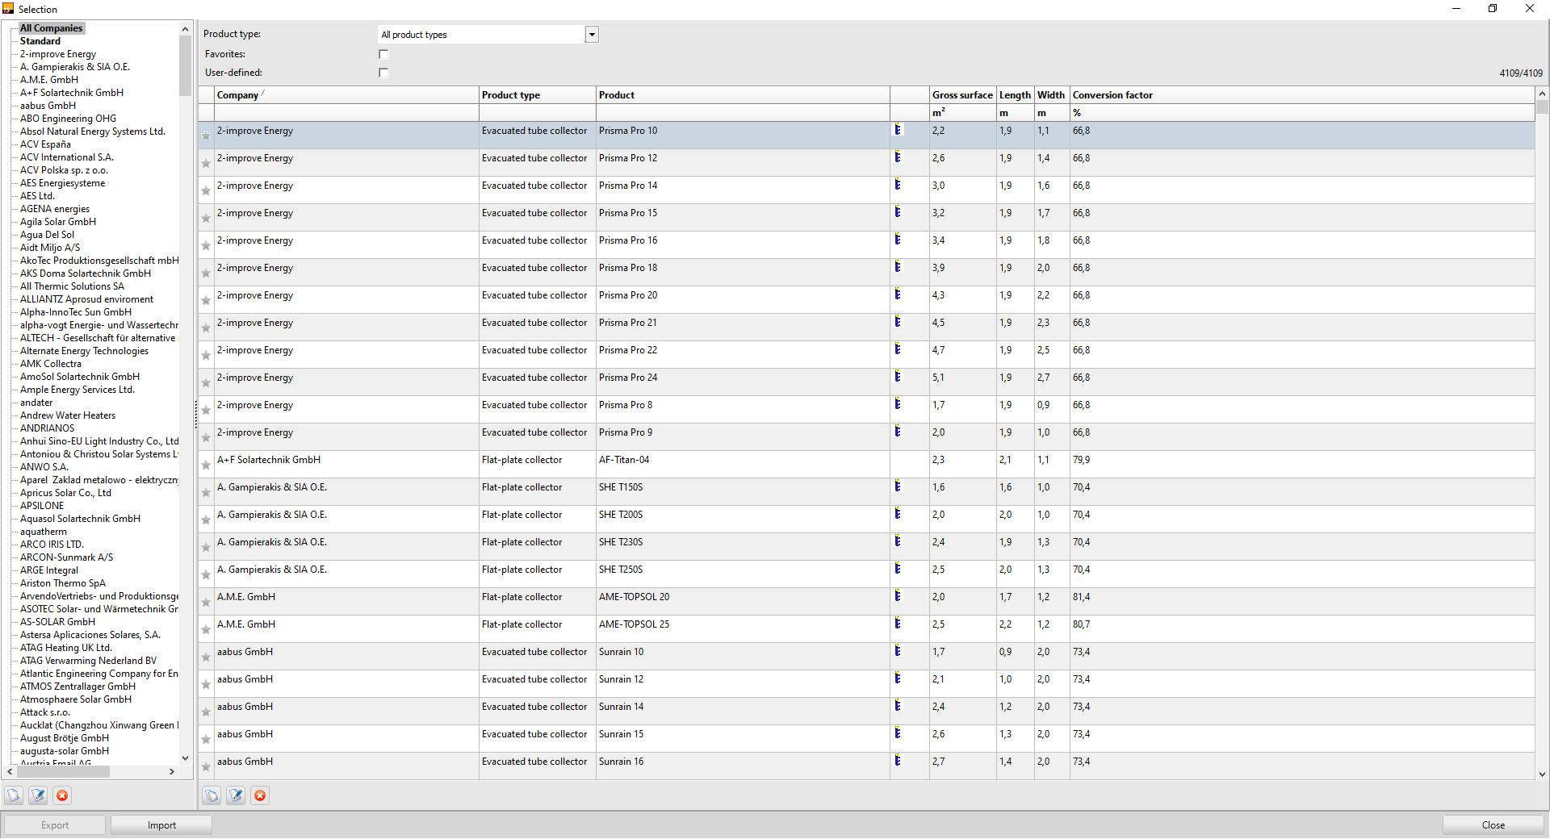
Task: Toggle favorite star for Prisma Pro 21
Action: tap(206, 328)
